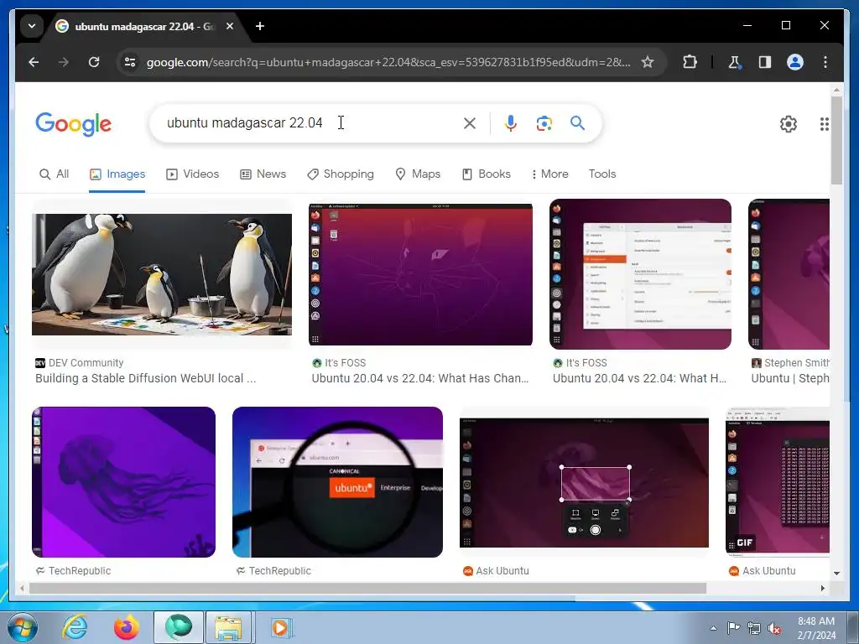The height and width of the screenshot is (644, 859).
Task: Open the Extensions puzzle icon
Action: coord(690,62)
